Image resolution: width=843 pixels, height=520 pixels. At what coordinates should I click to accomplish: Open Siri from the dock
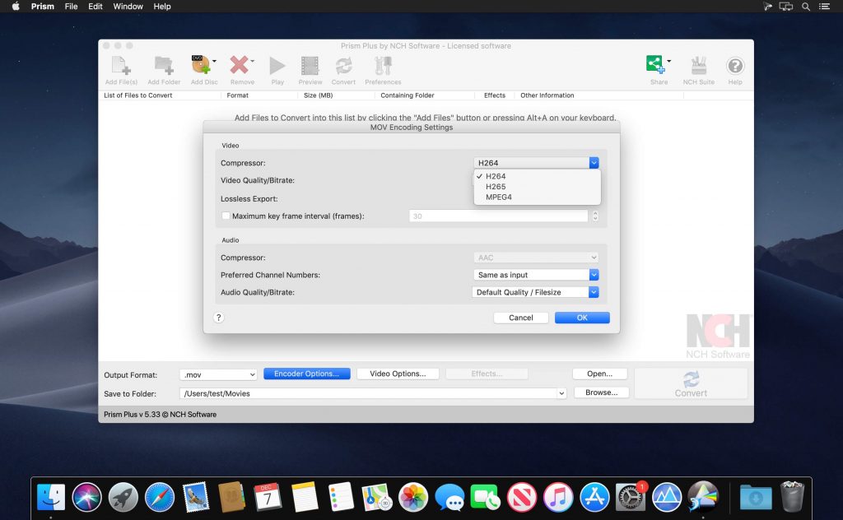click(86, 497)
